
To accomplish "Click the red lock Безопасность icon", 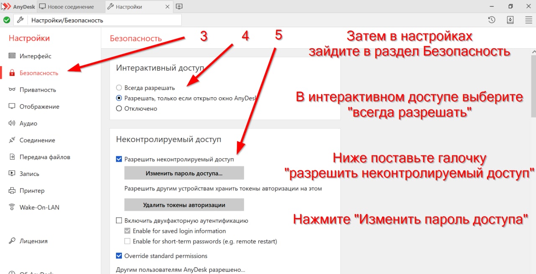I will tap(12, 73).
